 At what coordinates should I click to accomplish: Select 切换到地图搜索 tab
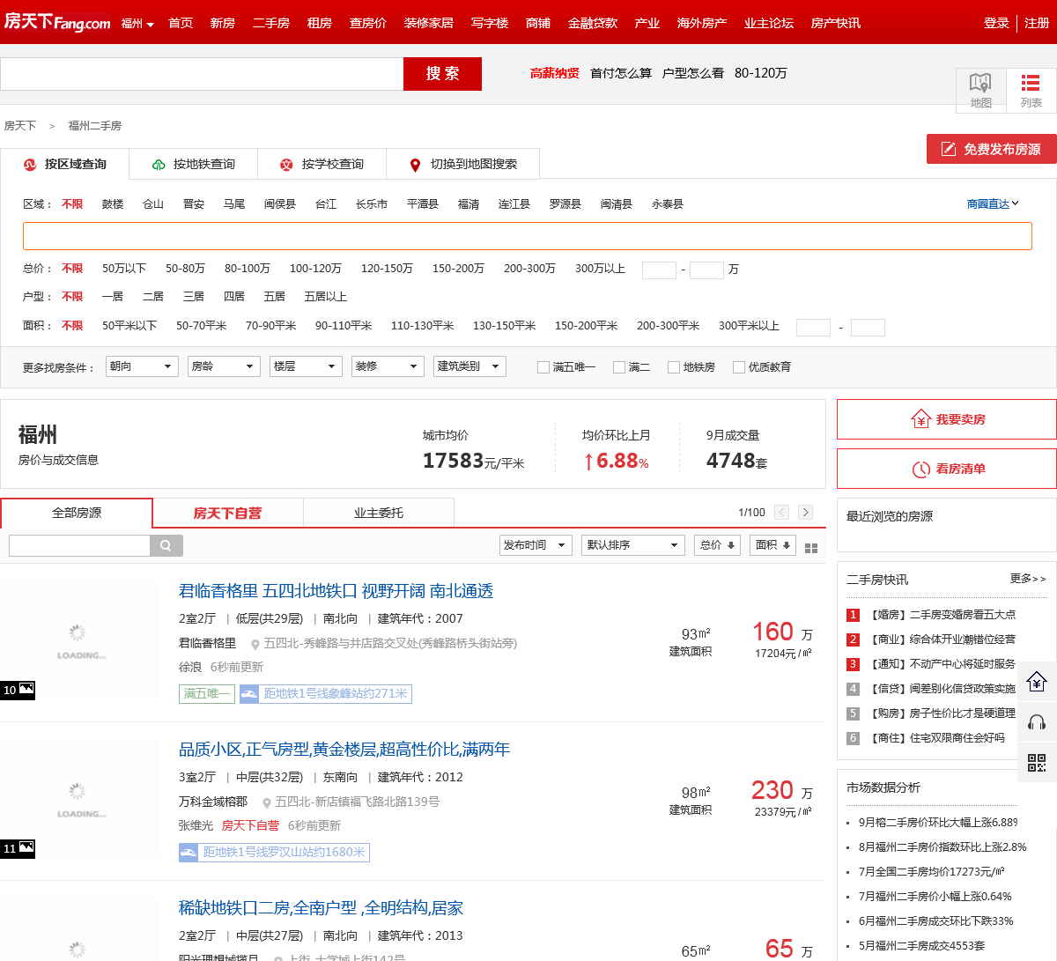[x=462, y=164]
